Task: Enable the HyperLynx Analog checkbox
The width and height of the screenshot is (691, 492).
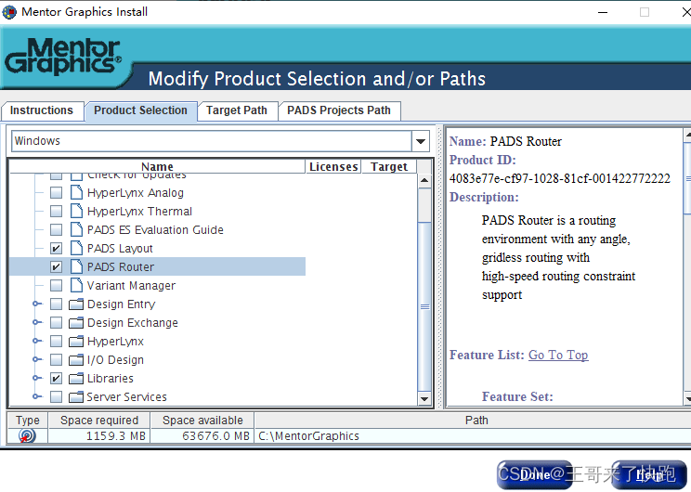Action: [x=56, y=192]
